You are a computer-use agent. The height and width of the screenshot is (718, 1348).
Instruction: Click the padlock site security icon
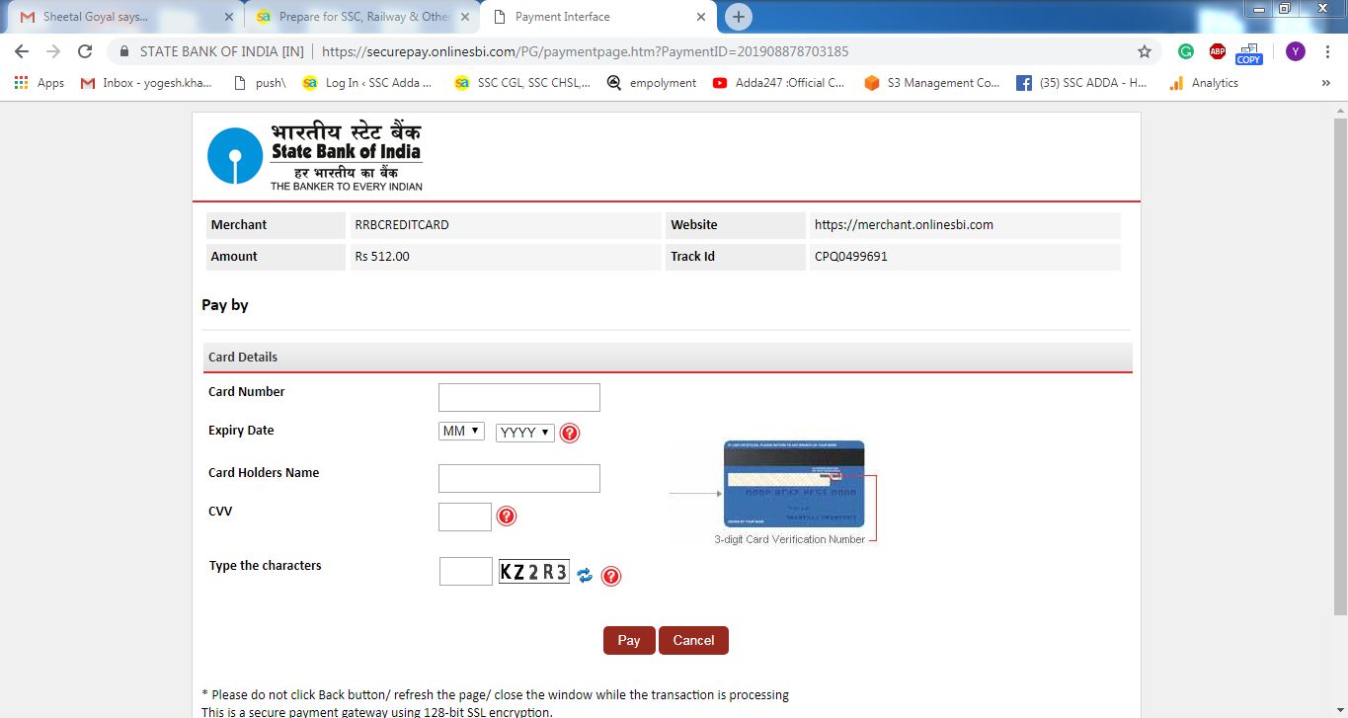(124, 51)
